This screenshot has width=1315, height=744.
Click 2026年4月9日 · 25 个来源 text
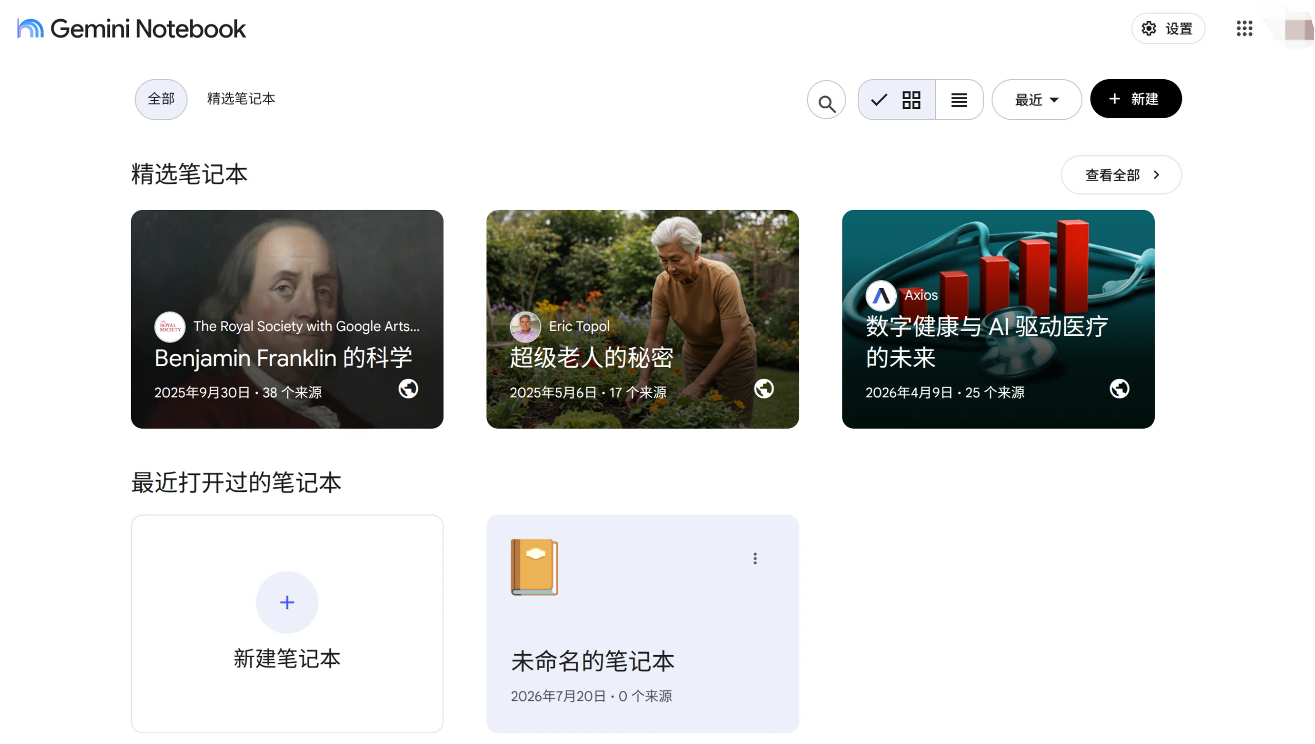(945, 392)
